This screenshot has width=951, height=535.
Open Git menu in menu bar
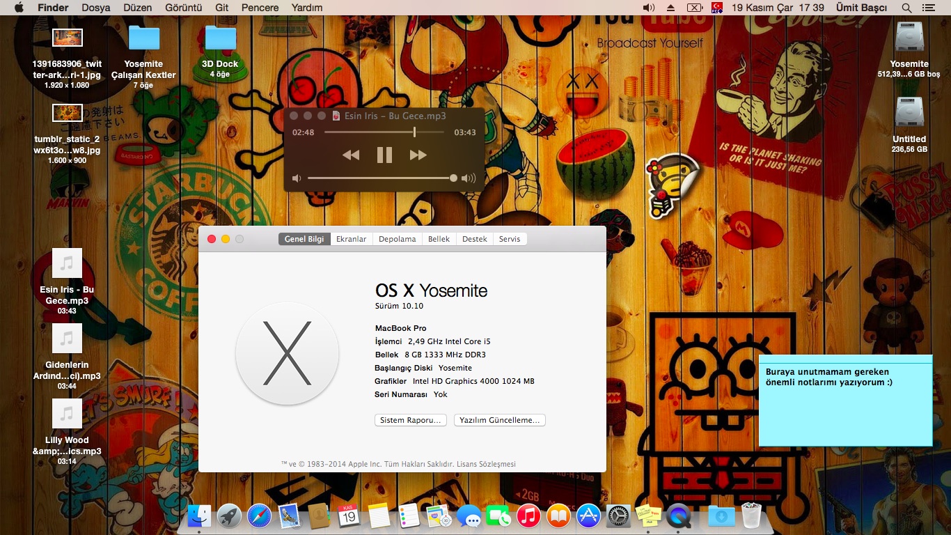222,8
